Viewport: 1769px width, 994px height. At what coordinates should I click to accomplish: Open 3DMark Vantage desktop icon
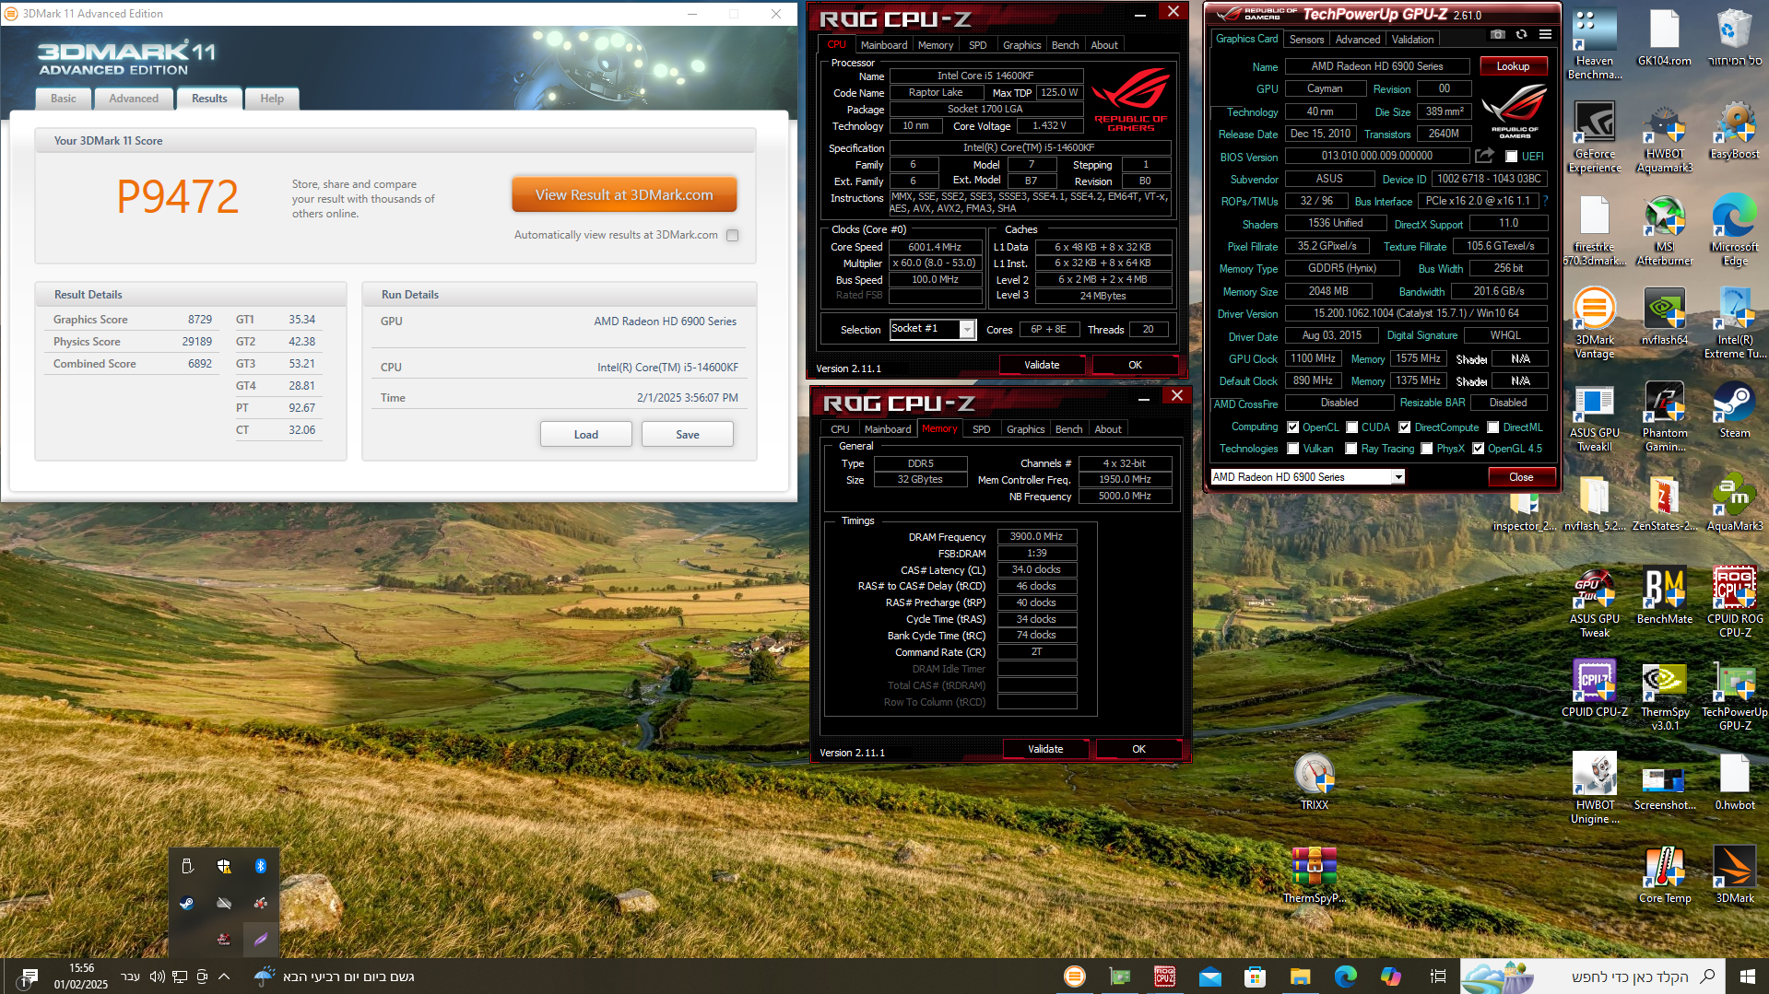[1595, 323]
